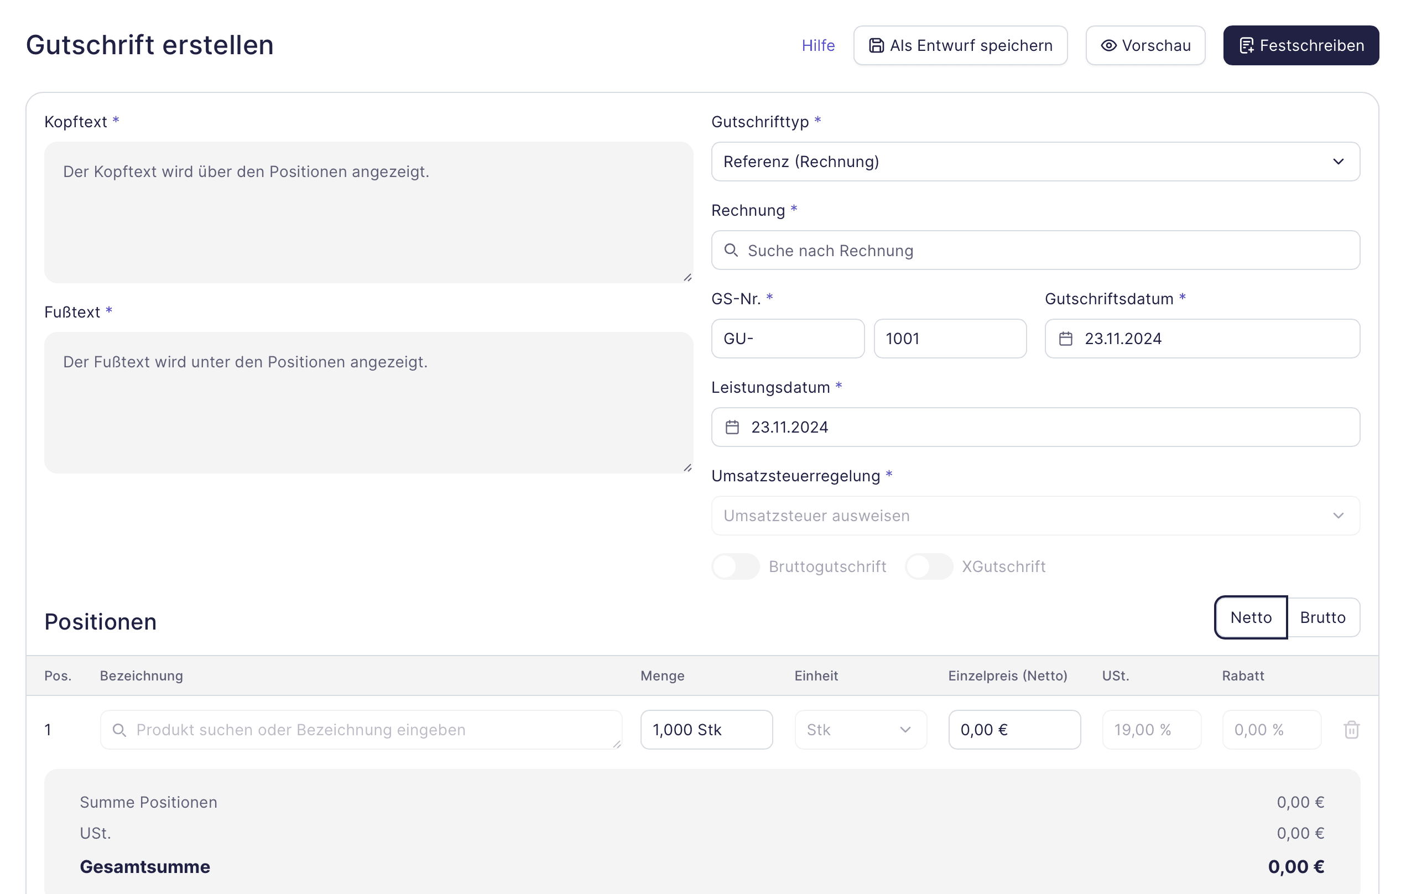Click the Suche nach Rechnung field

pyautogui.click(x=1035, y=251)
